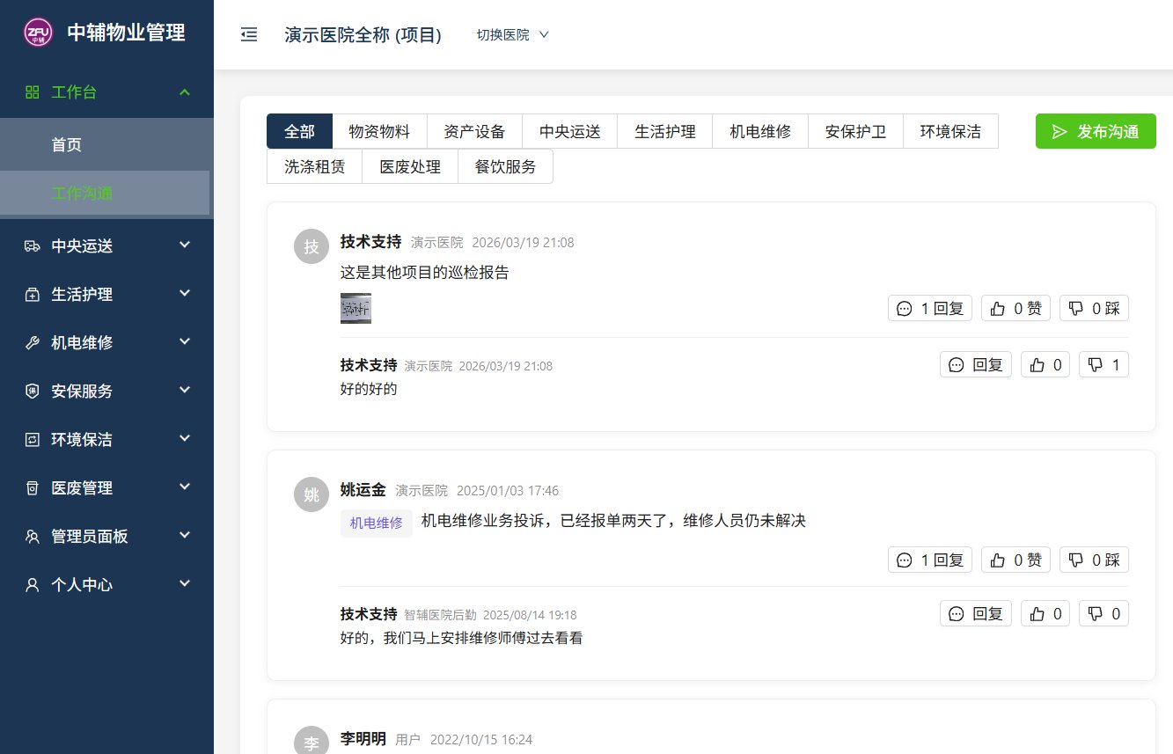Switch to the 洗涤租赁 tab
The image size is (1173, 754).
click(x=314, y=166)
